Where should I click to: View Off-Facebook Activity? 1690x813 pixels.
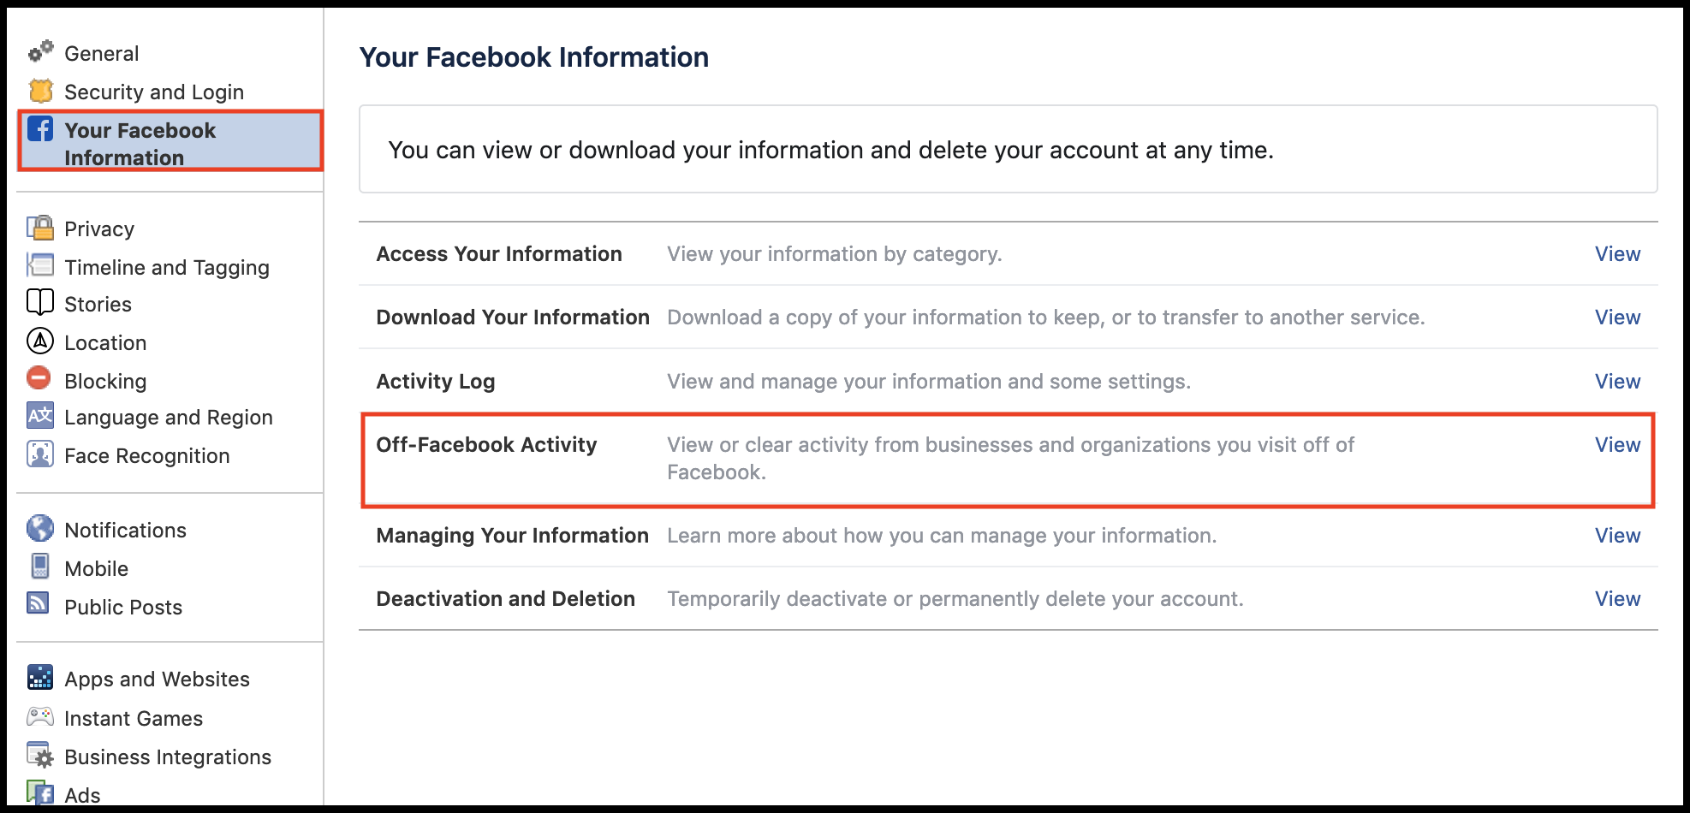pyautogui.click(x=1617, y=445)
